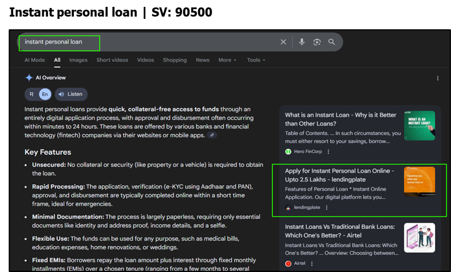Viewport: 451px width, 272px height.
Task: Switch to the AI Mode tab
Action: point(34,60)
